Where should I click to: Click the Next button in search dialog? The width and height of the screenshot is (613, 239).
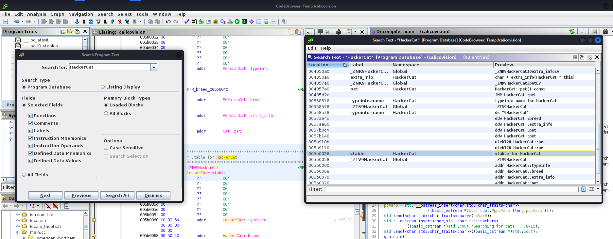point(45,195)
